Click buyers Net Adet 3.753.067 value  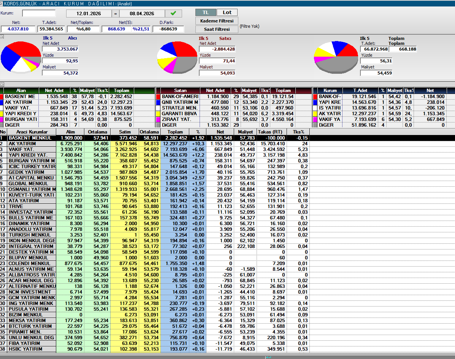pyautogui.click(x=60, y=49)
